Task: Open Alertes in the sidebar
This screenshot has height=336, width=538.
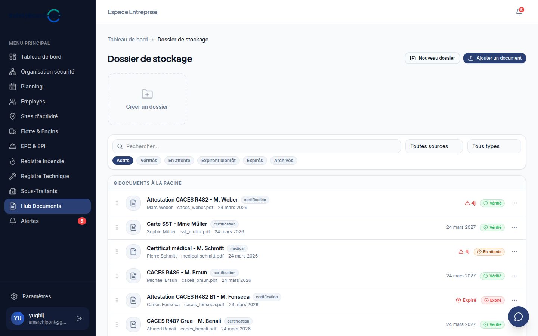Action: click(48, 221)
